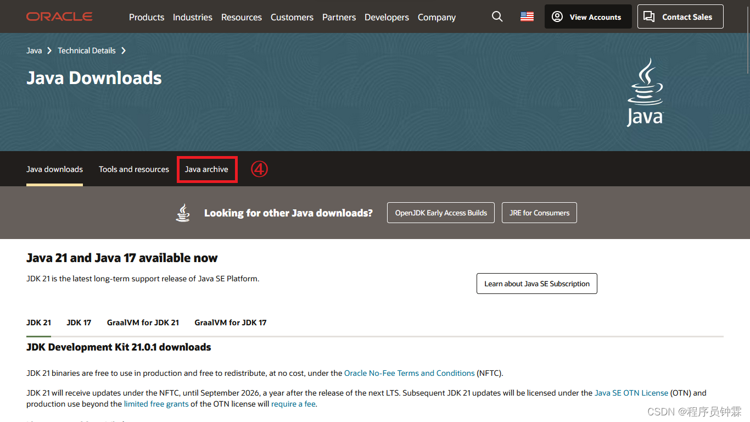Open the search magnifier icon
The height and width of the screenshot is (422, 750).
(497, 16)
